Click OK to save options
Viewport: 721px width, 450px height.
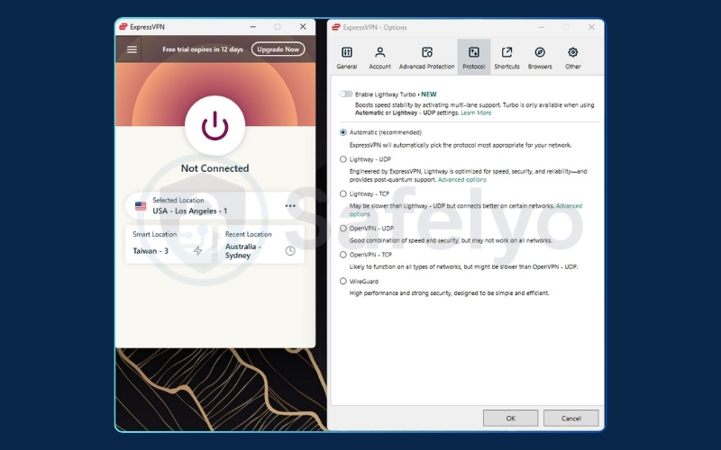510,418
